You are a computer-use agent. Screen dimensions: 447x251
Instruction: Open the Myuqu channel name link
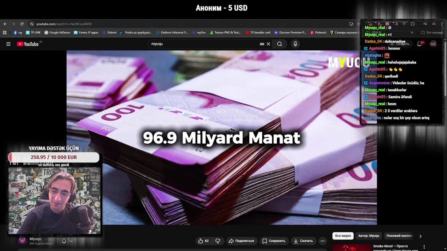pos(35,239)
